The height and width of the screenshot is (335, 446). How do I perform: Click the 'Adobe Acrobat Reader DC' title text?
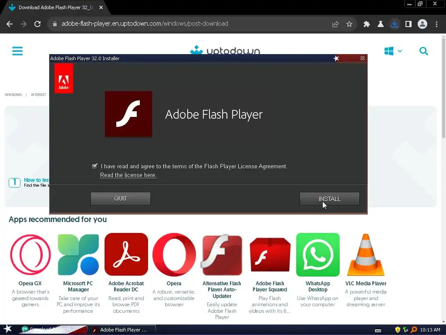tap(126, 286)
